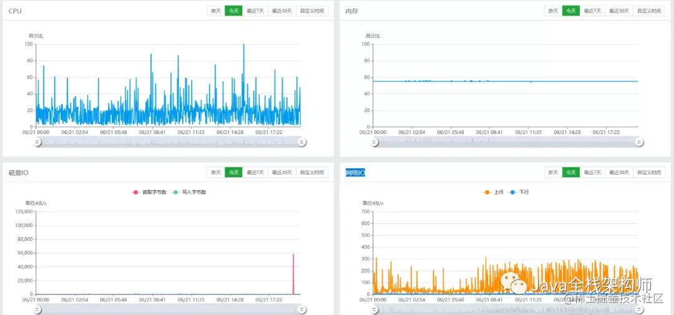Click 磁盘IO chart's range slider track
This screenshot has width=674, height=315.
170,309
